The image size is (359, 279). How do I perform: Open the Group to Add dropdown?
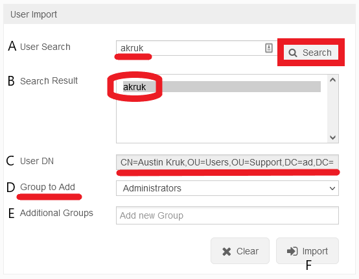pos(227,188)
